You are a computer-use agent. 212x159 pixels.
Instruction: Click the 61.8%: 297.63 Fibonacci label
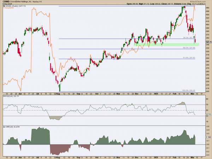(189, 58)
